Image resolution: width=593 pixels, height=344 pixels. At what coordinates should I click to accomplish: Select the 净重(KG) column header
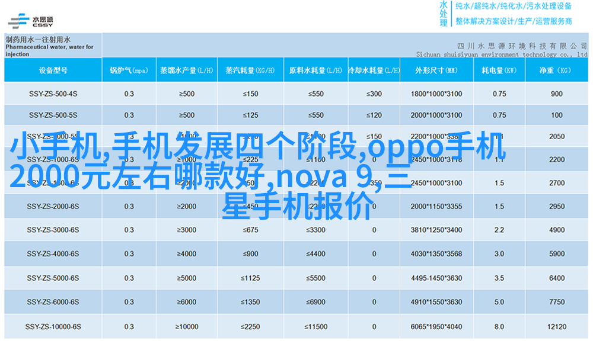557,70
